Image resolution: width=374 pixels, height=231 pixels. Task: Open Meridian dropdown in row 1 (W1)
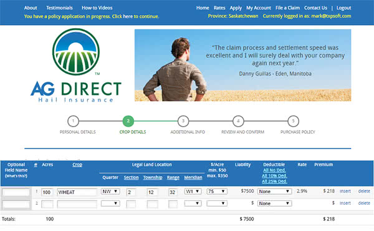(x=193, y=191)
